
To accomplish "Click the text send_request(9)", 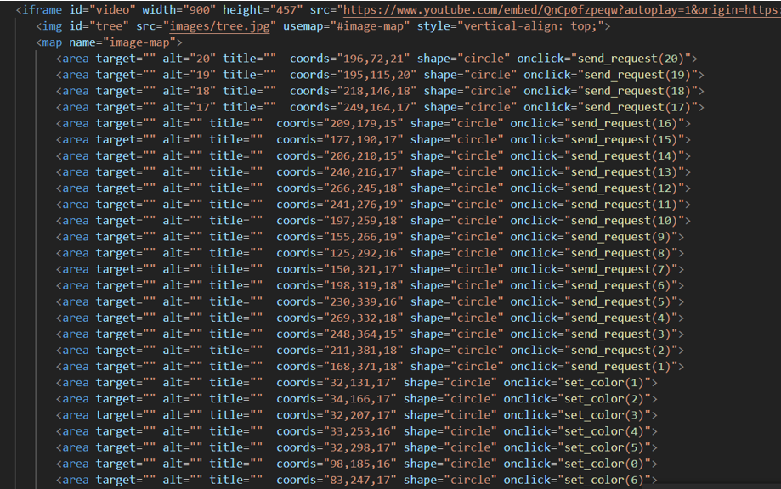I will [x=621, y=238].
